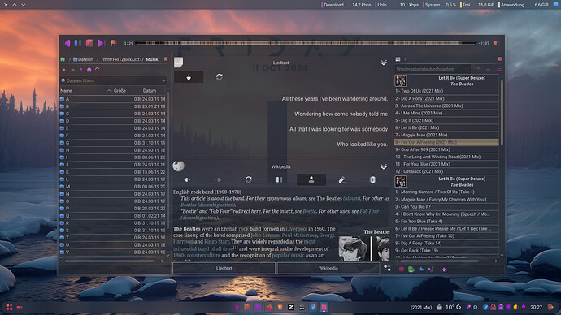561x315 pixels.
Task: Click the /mnt/FRITZBox/3xt1/ path segment
Action: coord(122,59)
